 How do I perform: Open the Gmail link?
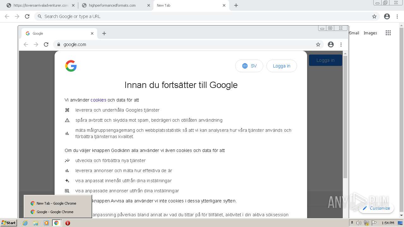click(354, 33)
